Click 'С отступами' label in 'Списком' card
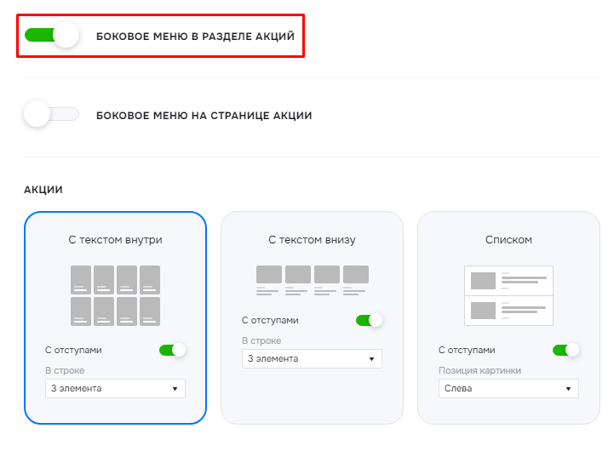614x457 pixels. [x=467, y=350]
